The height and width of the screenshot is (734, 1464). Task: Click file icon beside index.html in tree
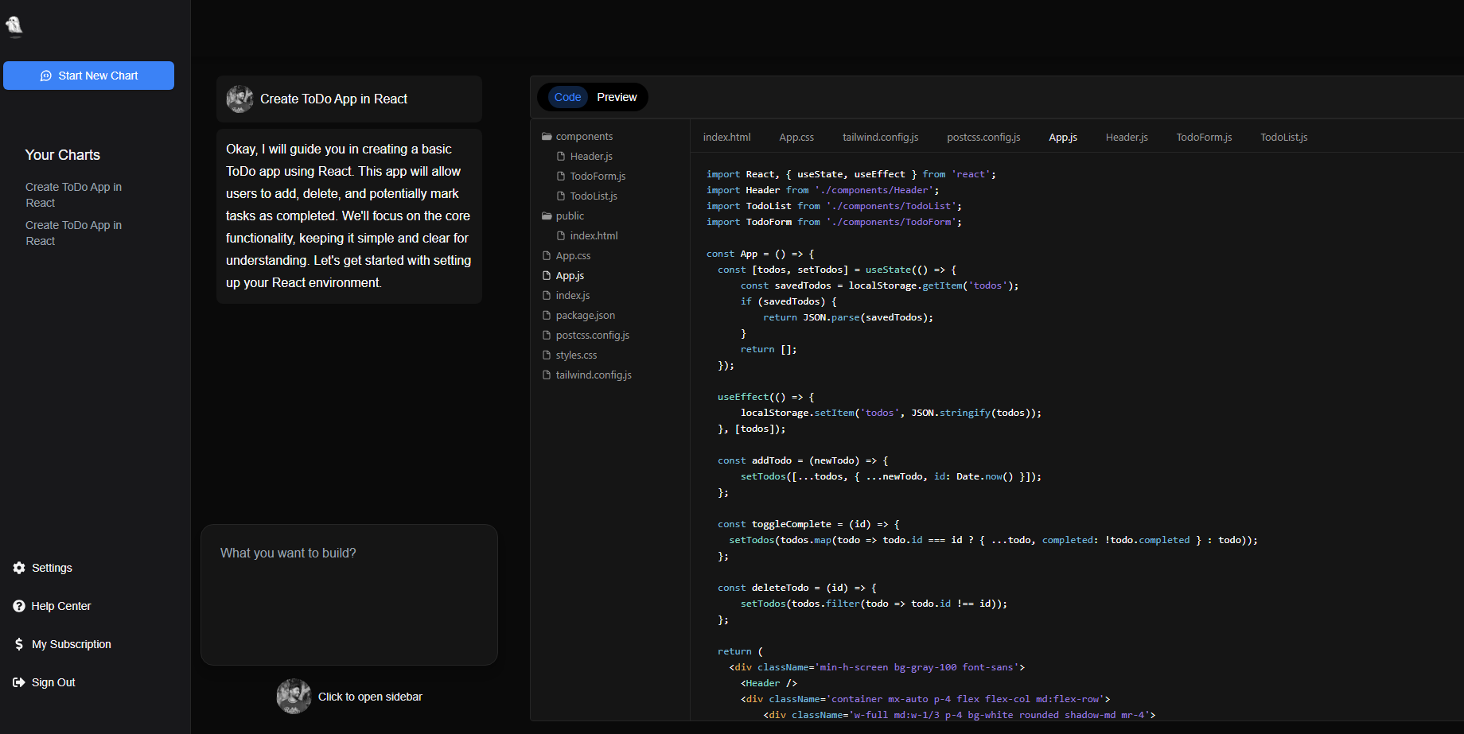(x=561, y=236)
